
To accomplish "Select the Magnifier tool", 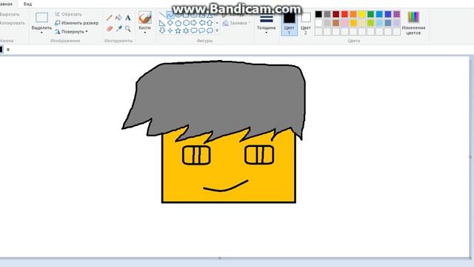I will (x=128, y=29).
